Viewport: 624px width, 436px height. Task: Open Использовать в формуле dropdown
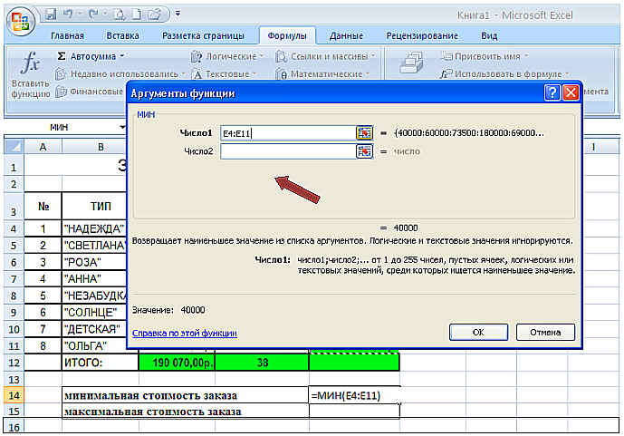504,74
